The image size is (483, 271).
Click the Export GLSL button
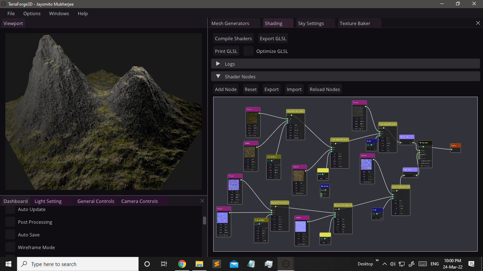273,38
